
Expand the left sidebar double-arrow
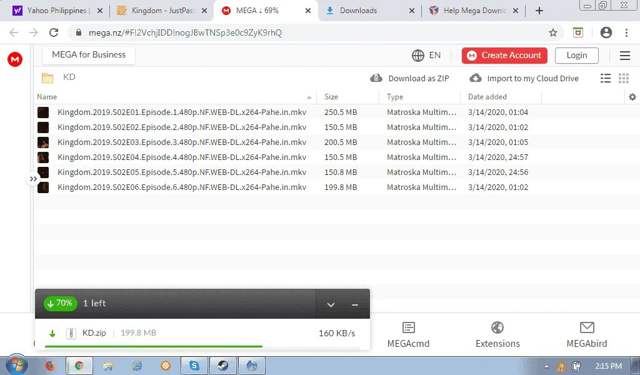tap(33, 179)
